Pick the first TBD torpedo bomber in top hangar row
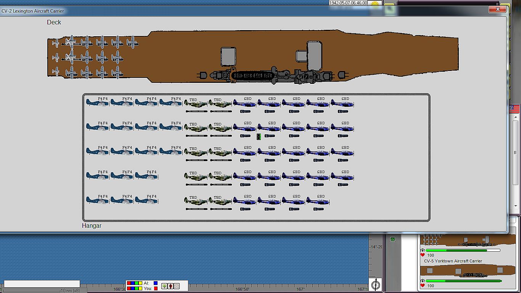 [196, 103]
